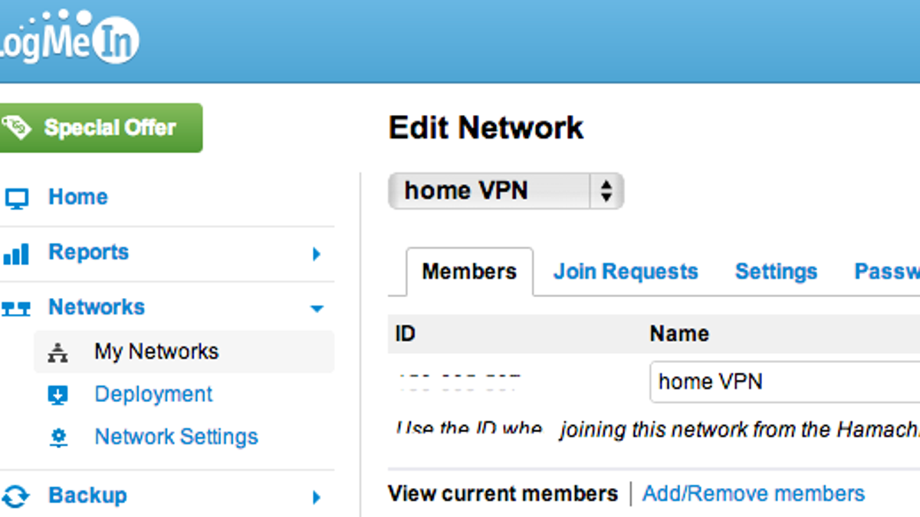
Task: Select the Members tab
Action: tap(469, 272)
